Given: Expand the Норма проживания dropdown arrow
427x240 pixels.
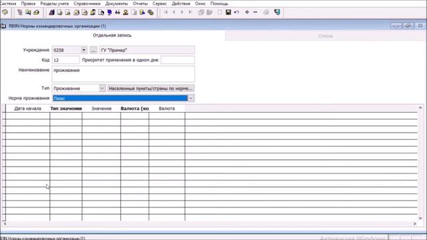Looking at the screenshot, I should [x=191, y=98].
